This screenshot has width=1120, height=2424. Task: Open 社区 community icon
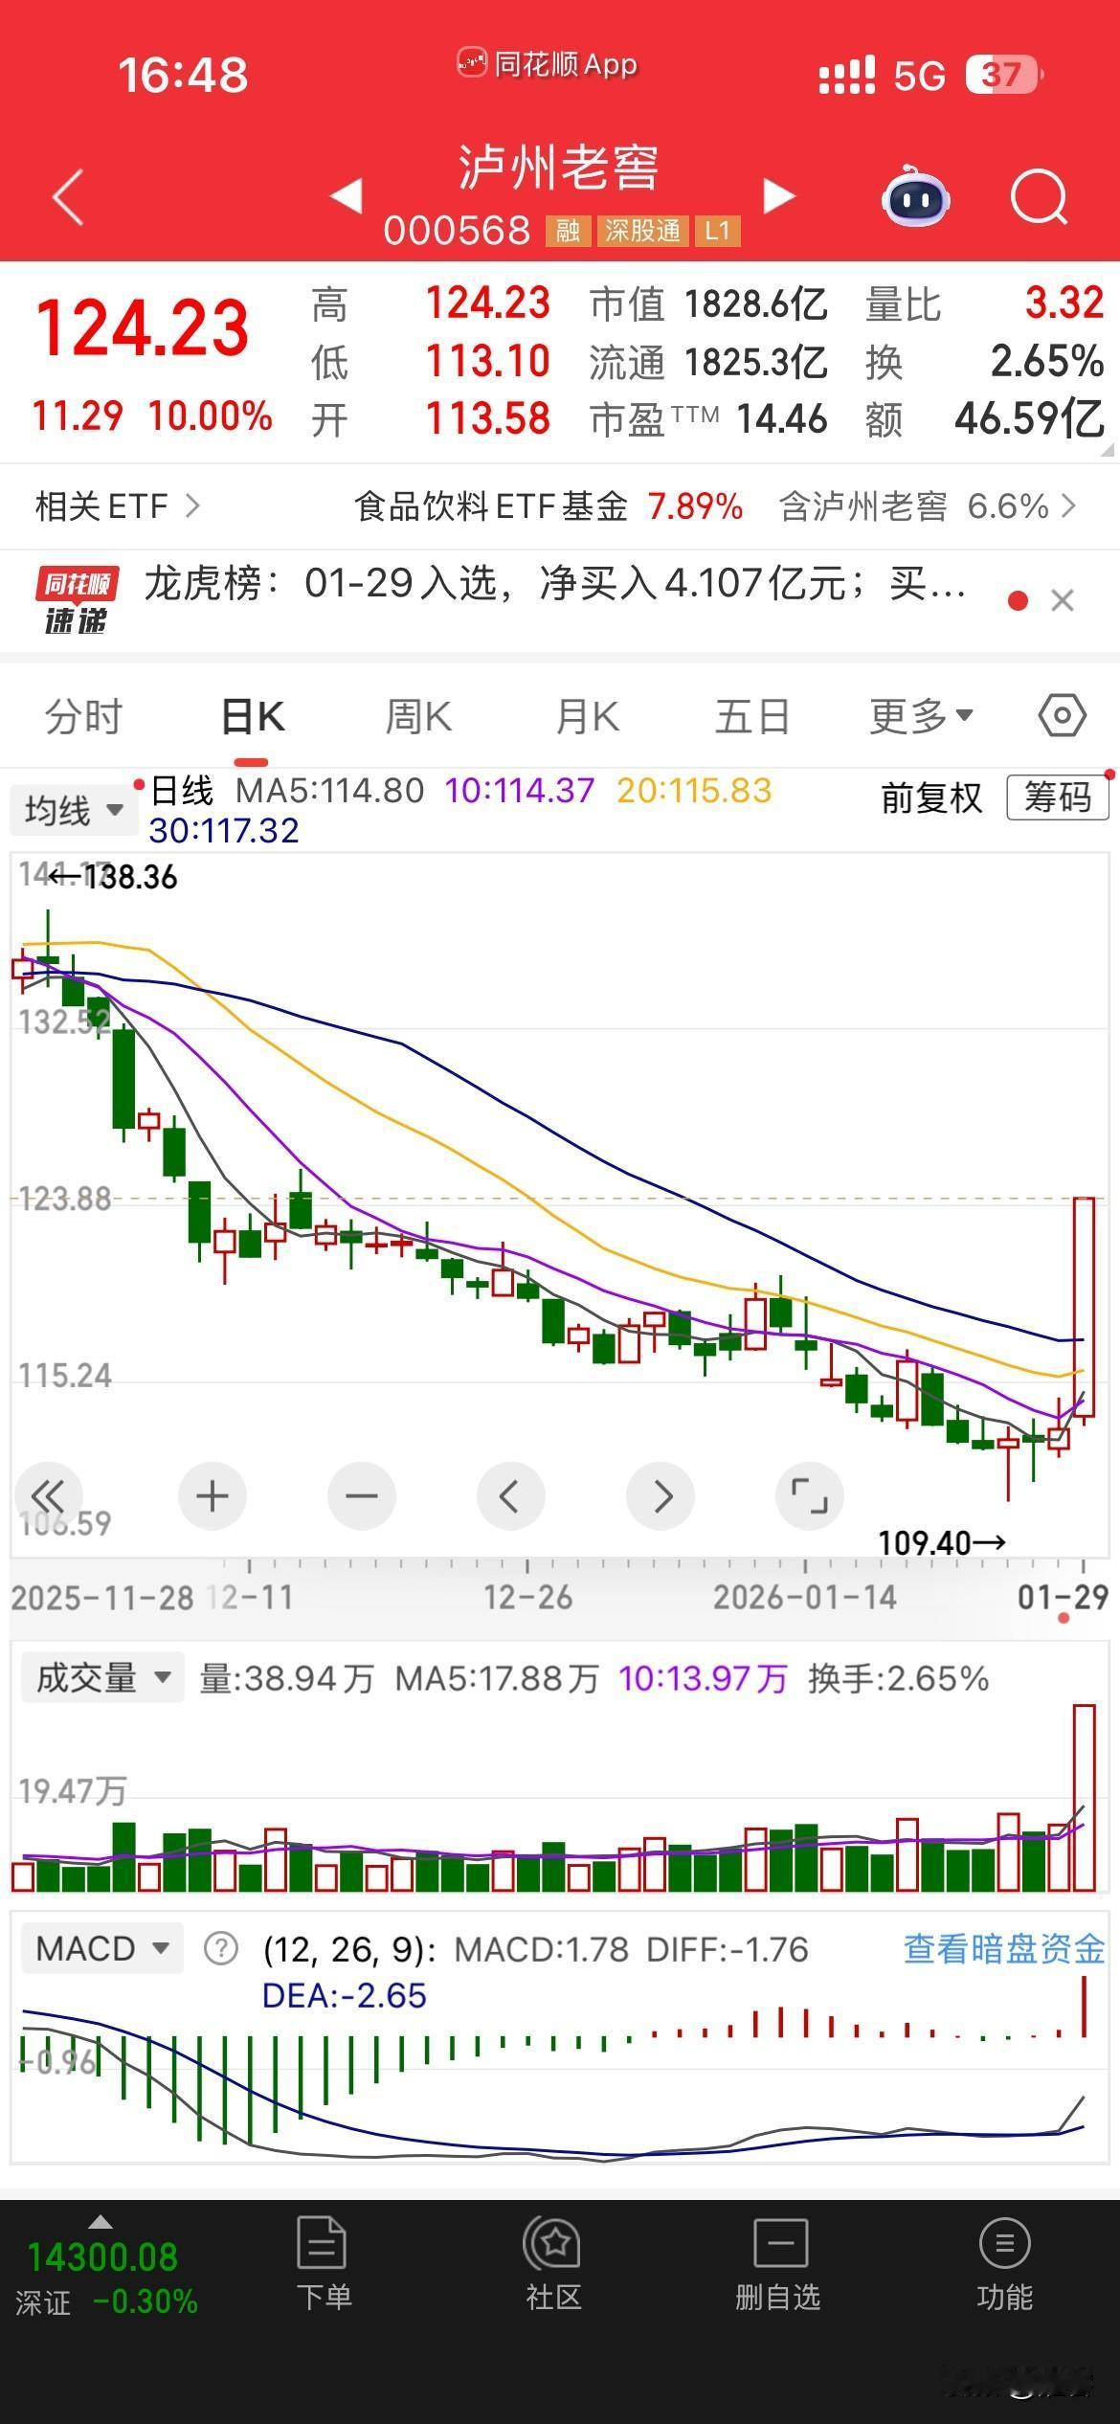(x=552, y=2243)
